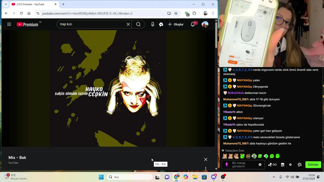Close the Fırtınam YouTube tab

click(x=55, y=4)
